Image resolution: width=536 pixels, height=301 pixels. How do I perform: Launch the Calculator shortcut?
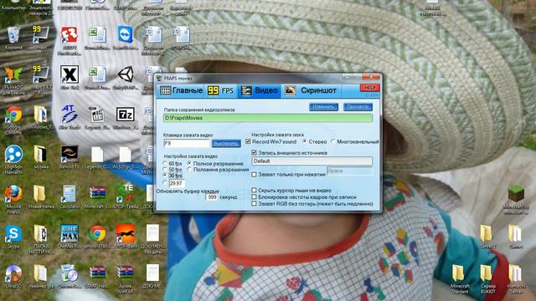pos(70,195)
